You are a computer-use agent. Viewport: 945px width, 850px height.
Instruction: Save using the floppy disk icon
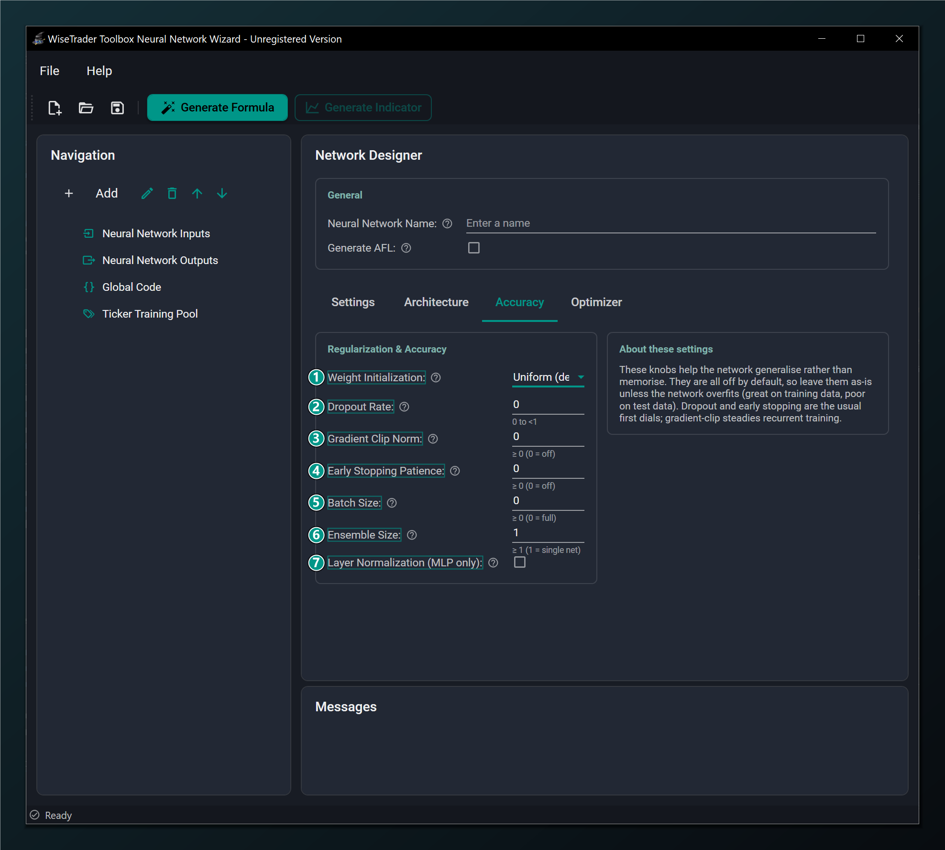pyautogui.click(x=117, y=108)
